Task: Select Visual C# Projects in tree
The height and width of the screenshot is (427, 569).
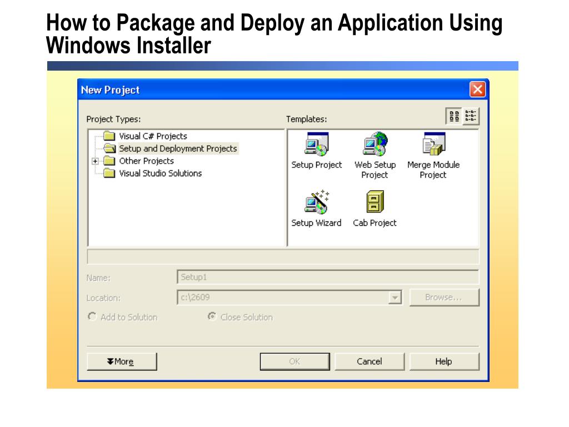Action: pyautogui.click(x=153, y=136)
